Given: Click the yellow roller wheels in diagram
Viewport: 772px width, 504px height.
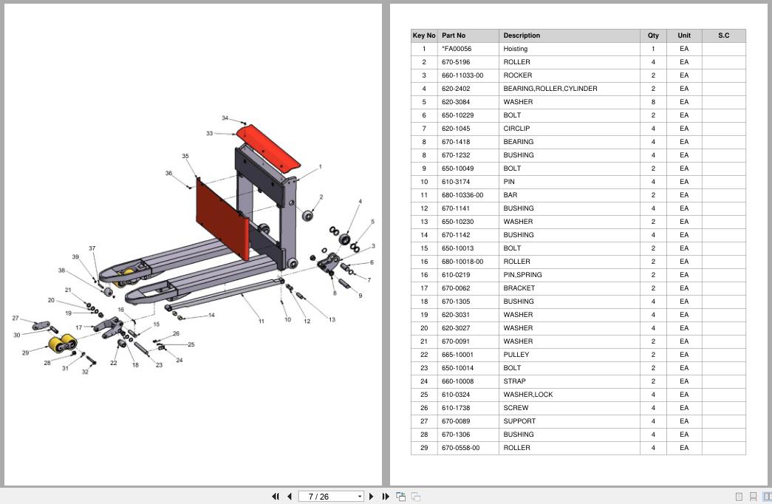Looking at the screenshot, I should pyautogui.click(x=62, y=343).
